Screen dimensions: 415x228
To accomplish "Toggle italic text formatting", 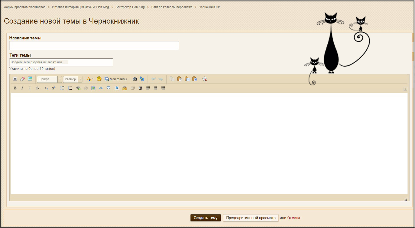I will point(22,88).
